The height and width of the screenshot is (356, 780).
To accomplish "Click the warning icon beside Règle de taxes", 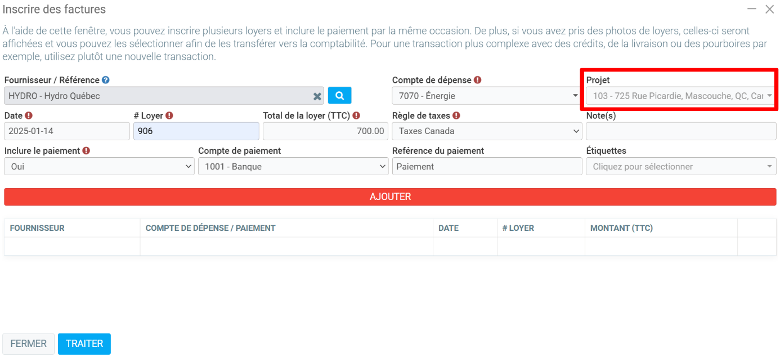I will (456, 115).
